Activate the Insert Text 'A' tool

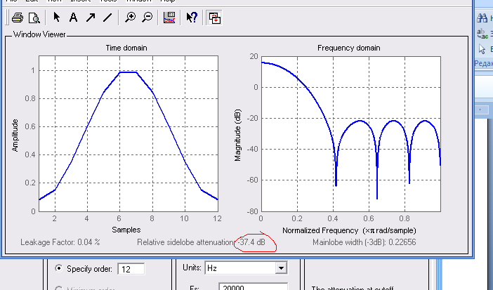point(74,17)
